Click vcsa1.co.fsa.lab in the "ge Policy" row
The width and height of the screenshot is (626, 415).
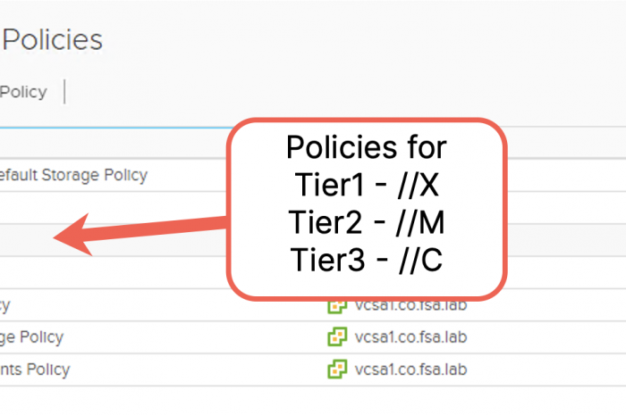click(x=410, y=337)
